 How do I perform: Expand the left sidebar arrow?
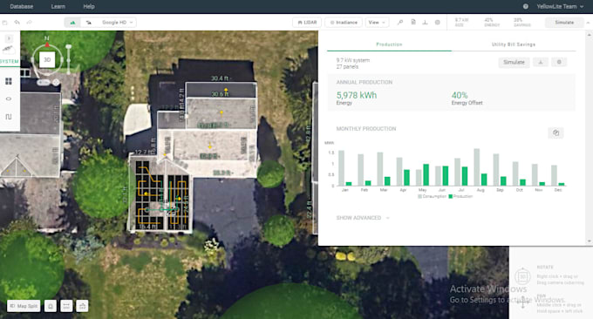pyautogui.click(x=9, y=38)
